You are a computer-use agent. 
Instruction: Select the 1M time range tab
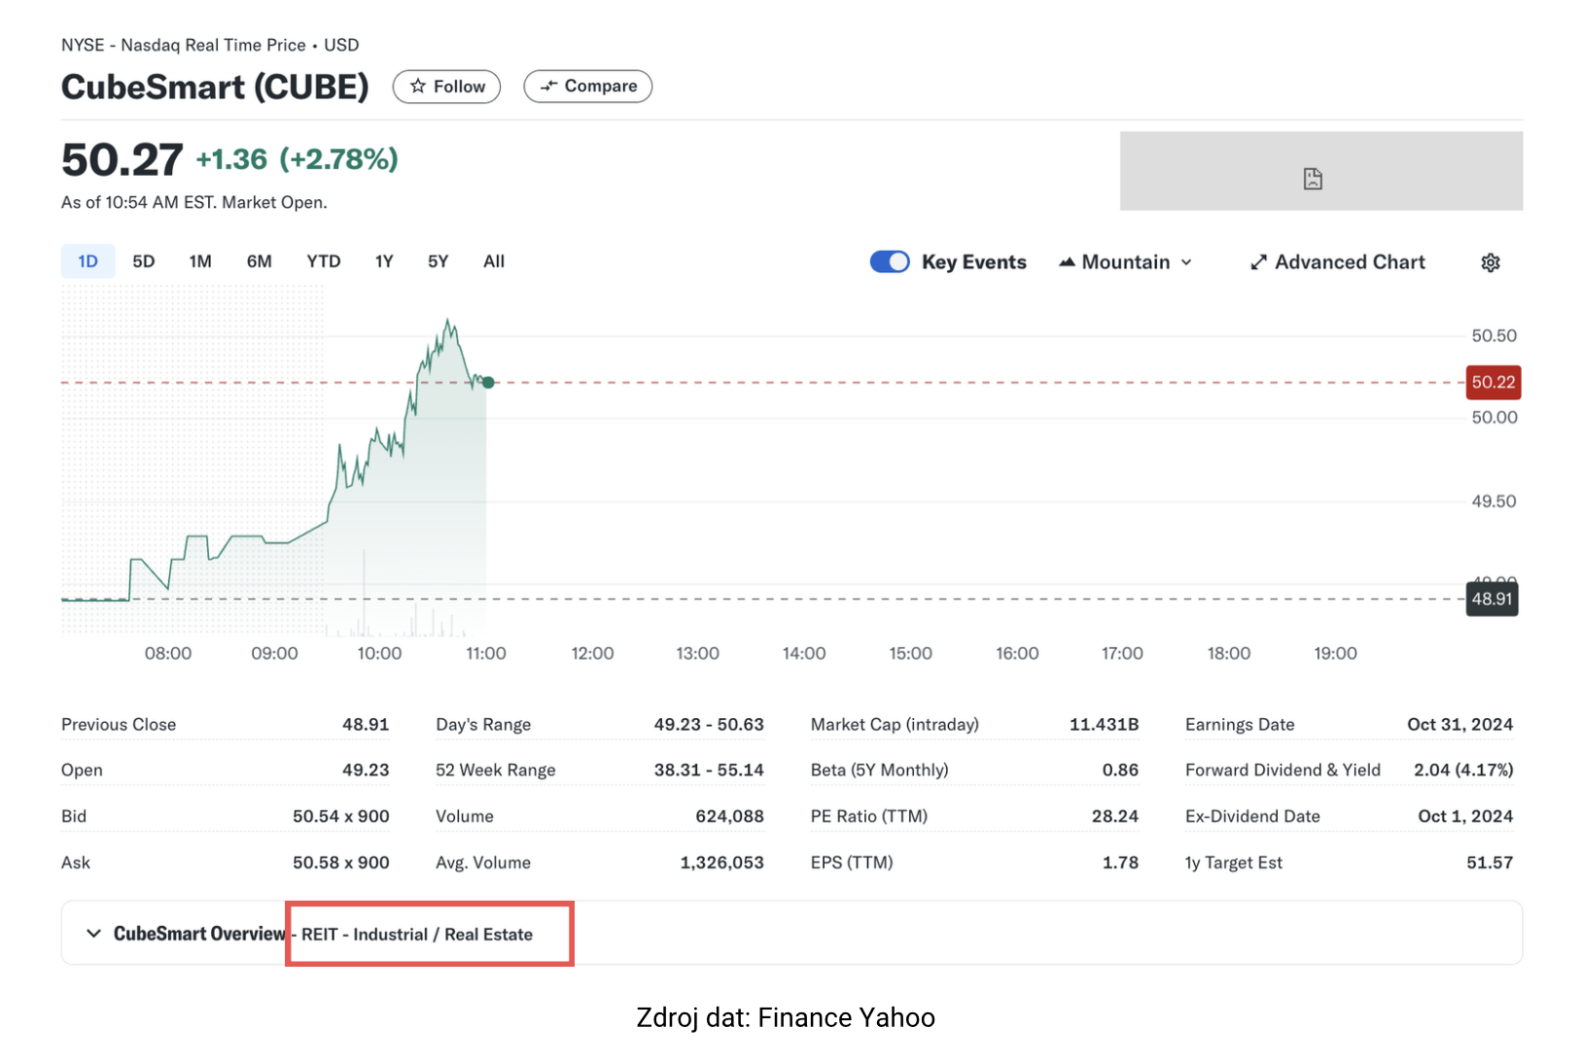tap(200, 261)
